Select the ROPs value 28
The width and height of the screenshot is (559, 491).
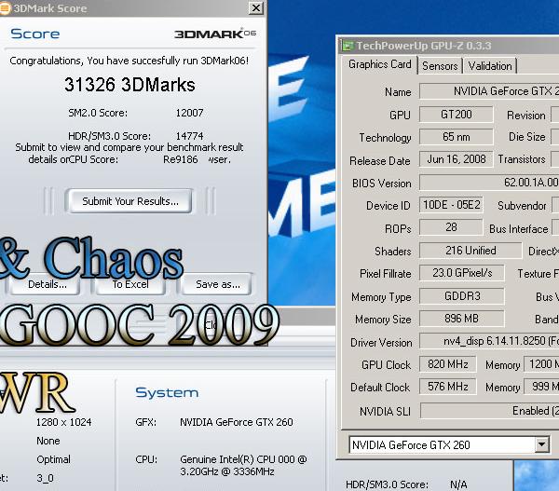point(451,227)
